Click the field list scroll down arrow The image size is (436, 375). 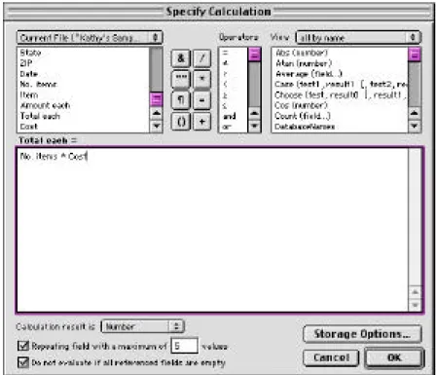(157, 126)
